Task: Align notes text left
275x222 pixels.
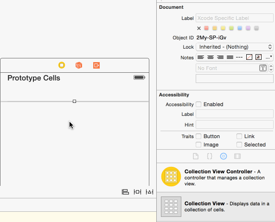Action: point(201,57)
